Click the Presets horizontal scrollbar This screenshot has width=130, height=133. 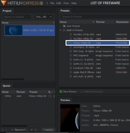(x=94, y=88)
